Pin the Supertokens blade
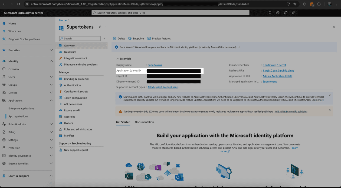The width and height of the screenshot is (341, 188). 99,27
